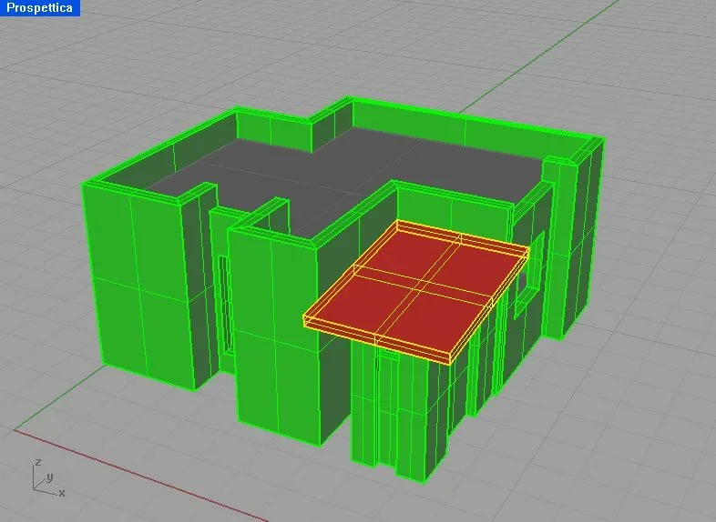Click the XYZ world axes icon

click(x=48, y=477)
